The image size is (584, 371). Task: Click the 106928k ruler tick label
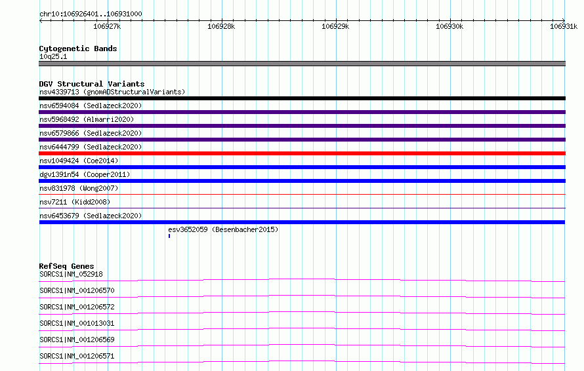point(221,26)
